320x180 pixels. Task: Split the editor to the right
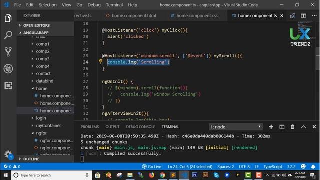(x=303, y=16)
